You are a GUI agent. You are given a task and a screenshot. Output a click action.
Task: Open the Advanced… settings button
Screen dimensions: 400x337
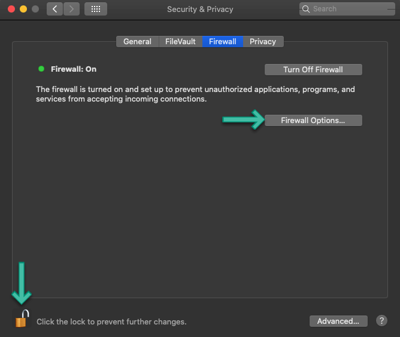338,321
